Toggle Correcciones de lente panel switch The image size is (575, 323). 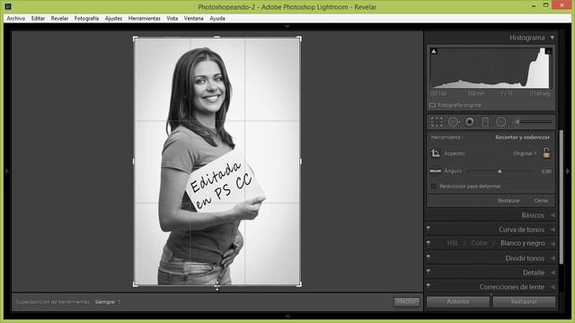428,286
